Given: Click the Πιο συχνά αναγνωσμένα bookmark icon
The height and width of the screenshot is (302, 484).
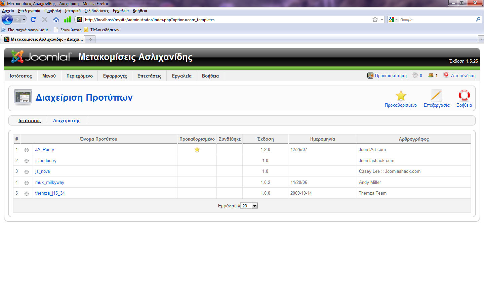Looking at the screenshot, I should 4,30.
